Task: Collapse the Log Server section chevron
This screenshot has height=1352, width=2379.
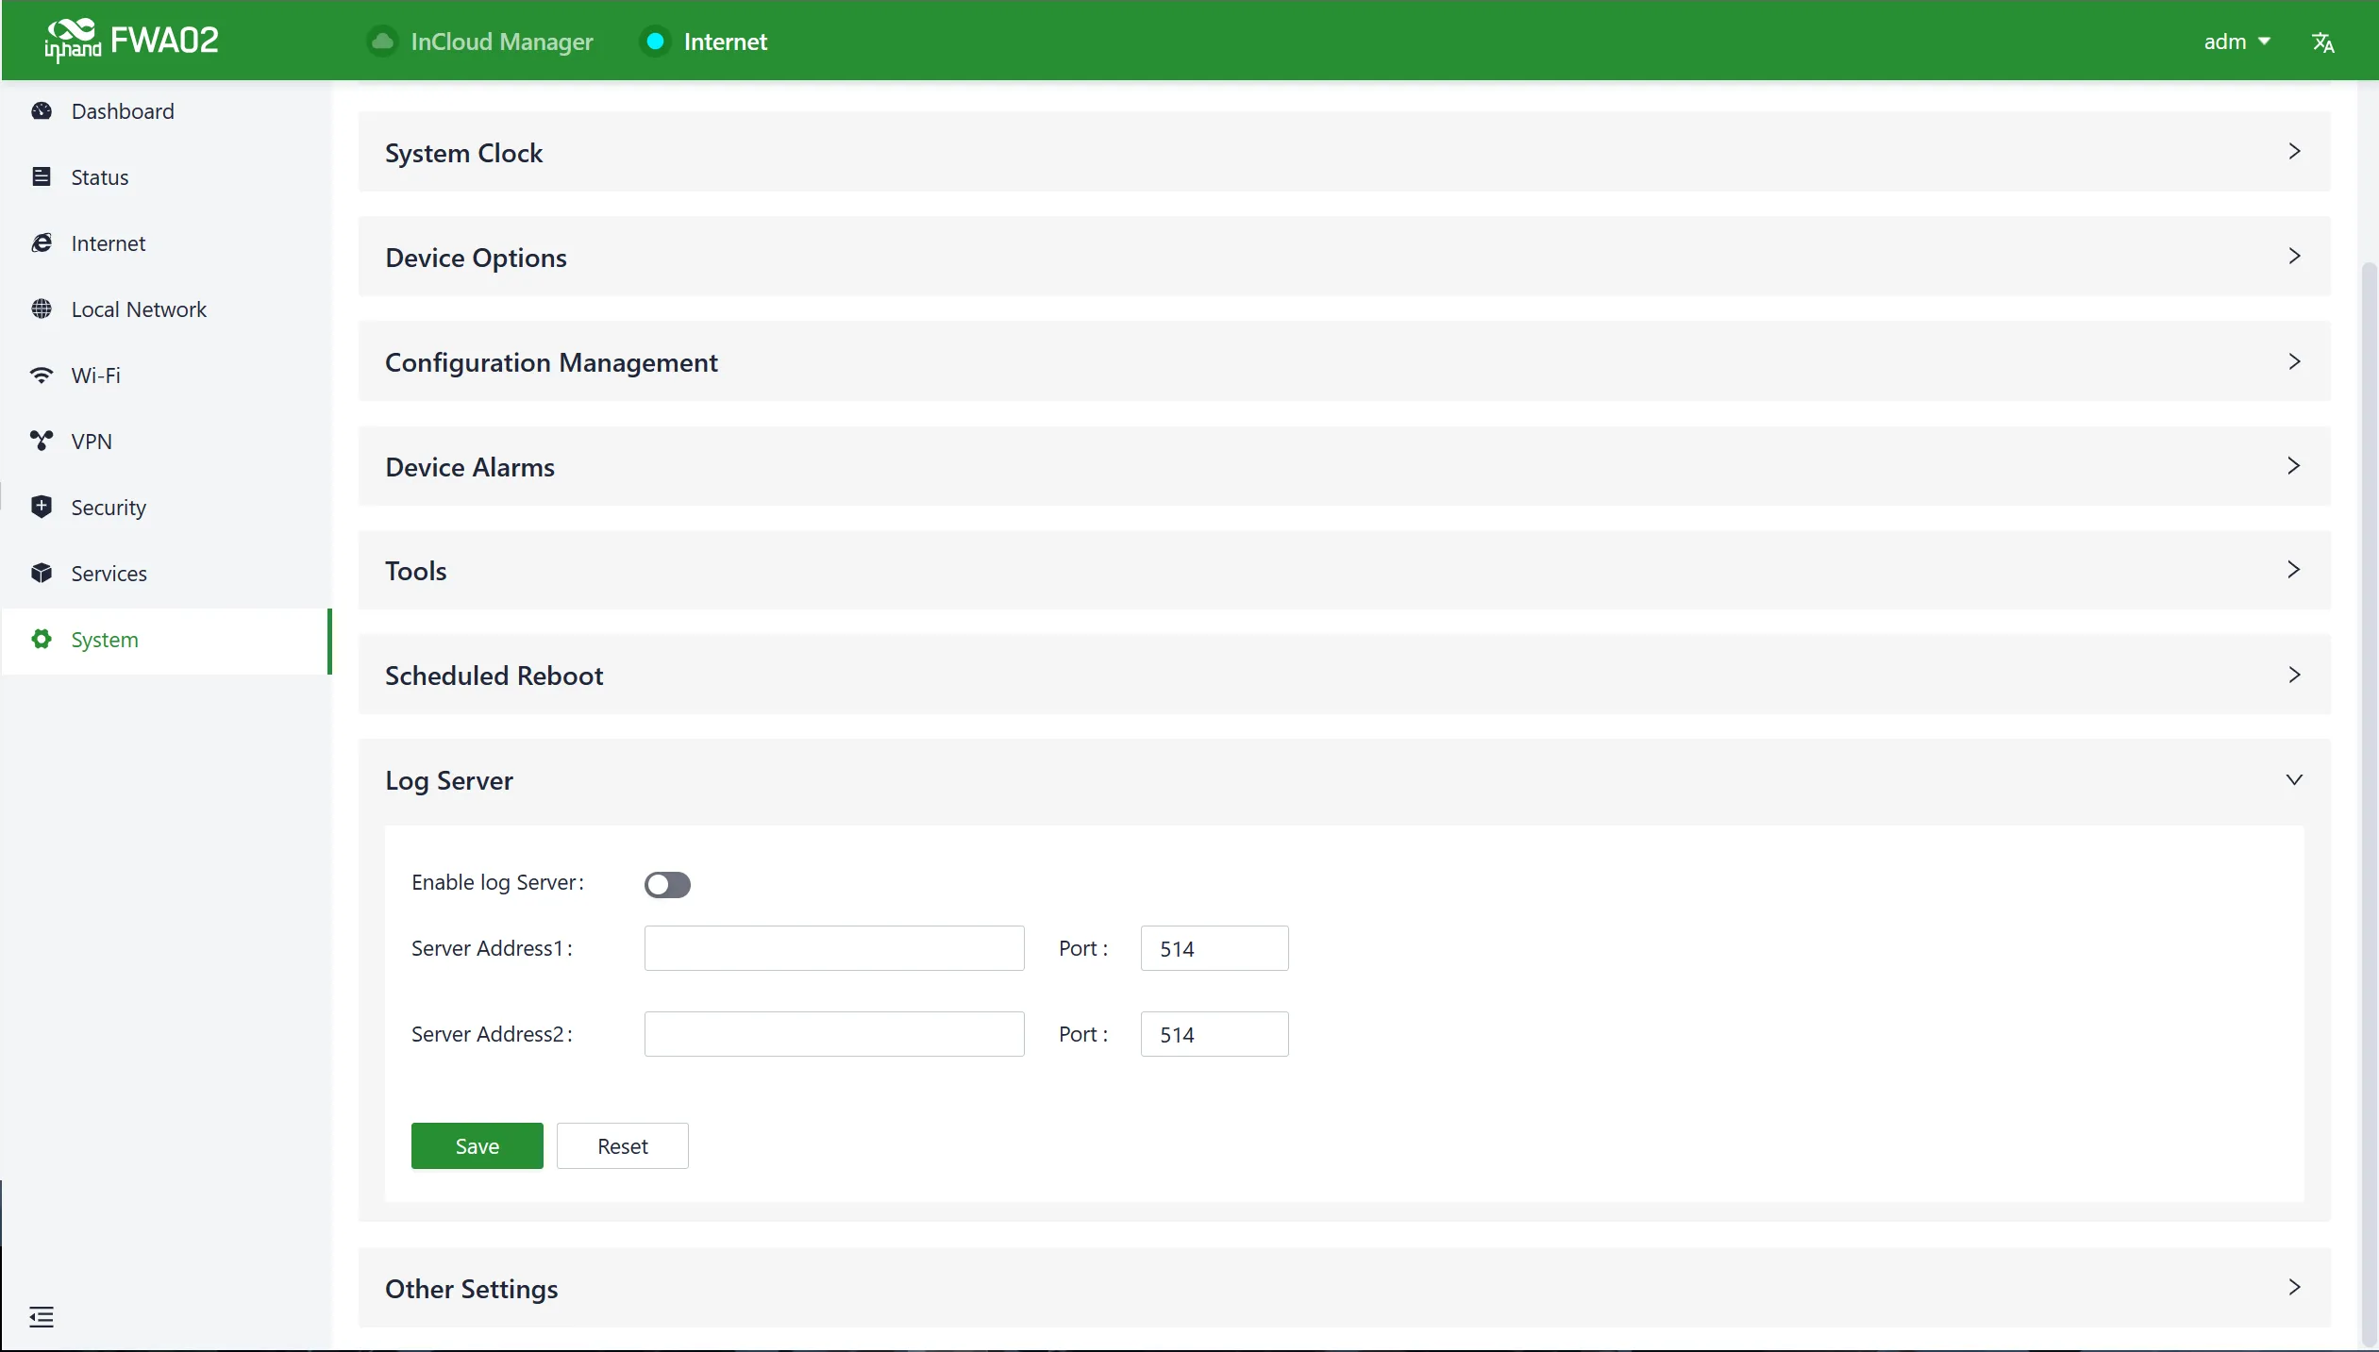Action: (2294, 779)
